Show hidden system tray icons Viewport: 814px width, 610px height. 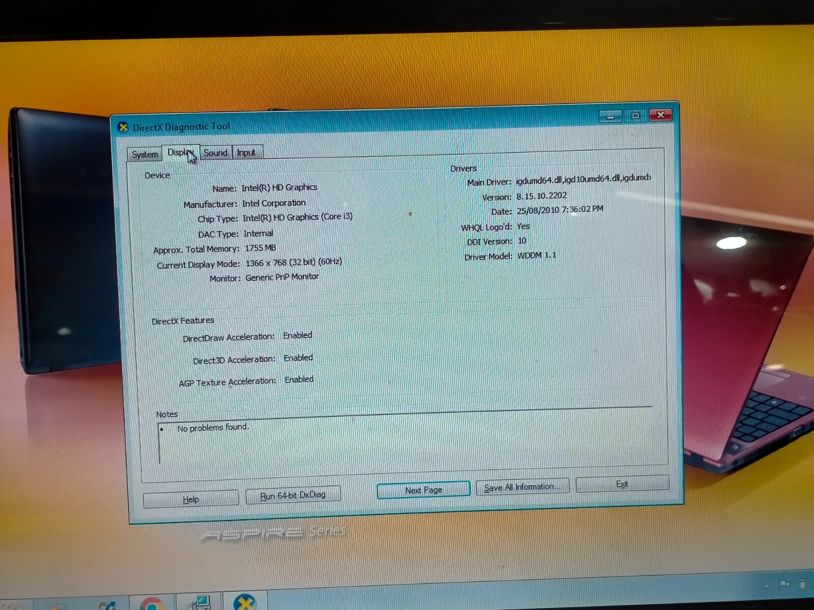(767, 587)
